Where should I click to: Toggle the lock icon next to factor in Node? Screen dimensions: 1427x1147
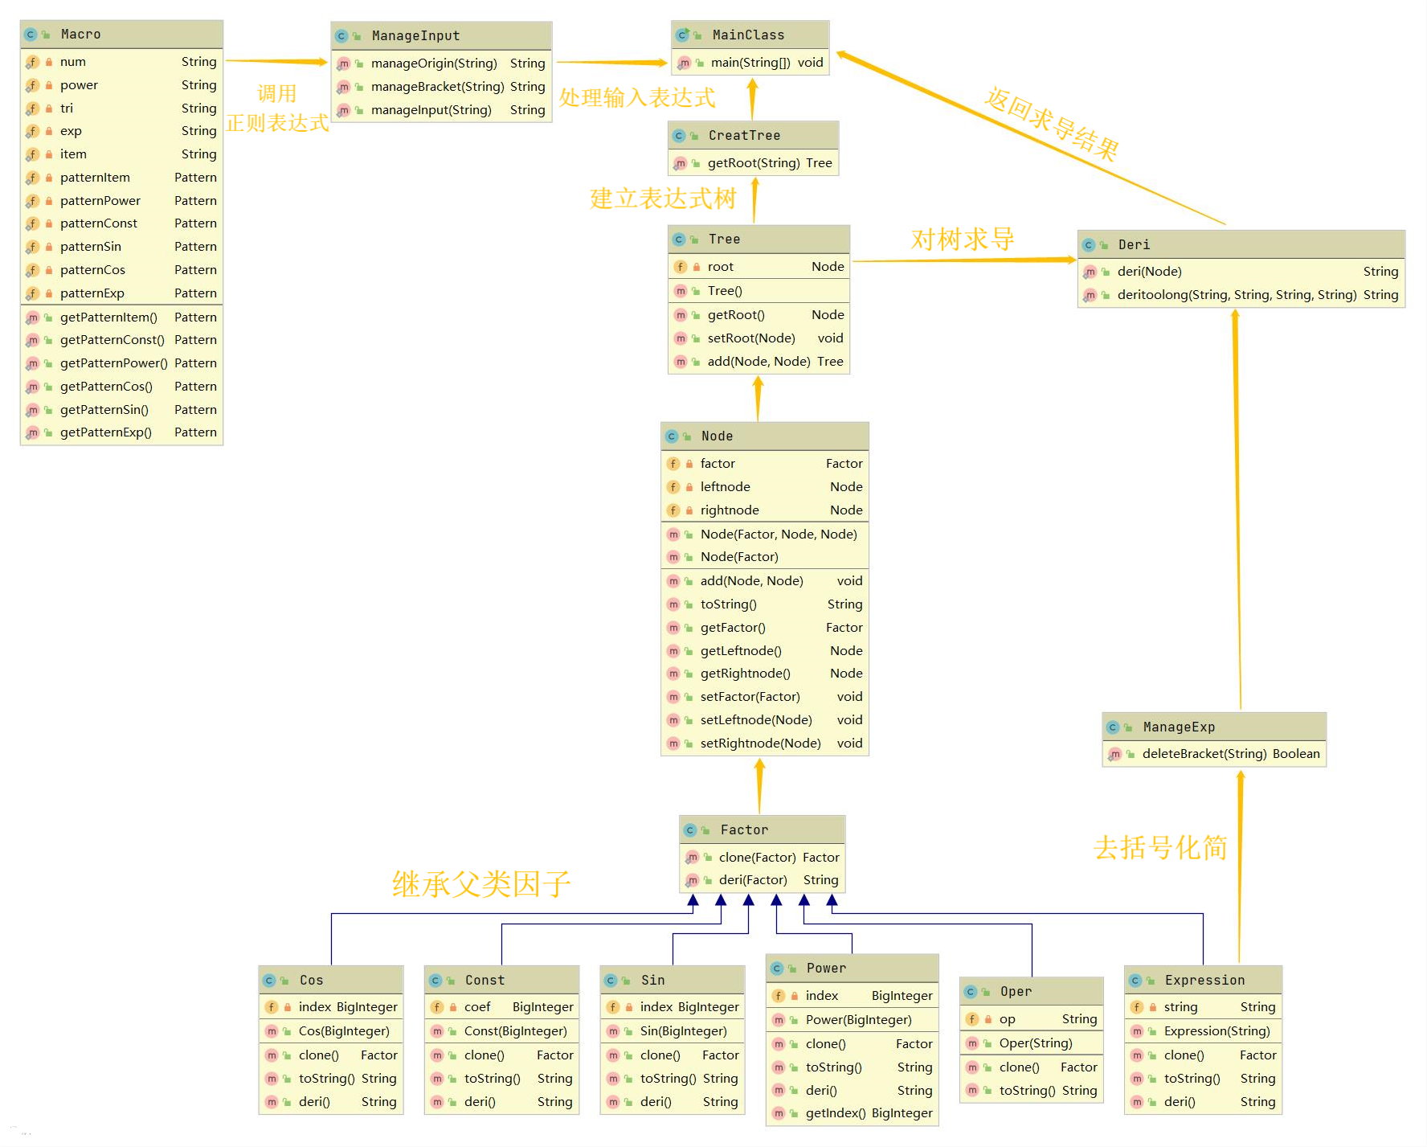689,463
